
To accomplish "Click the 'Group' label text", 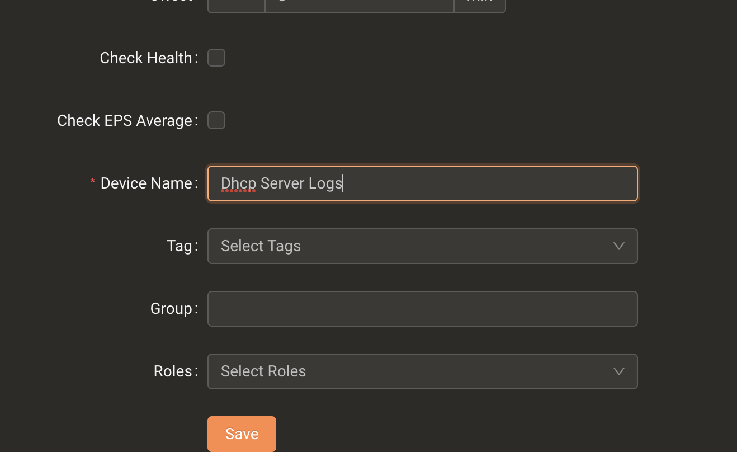I will (171, 309).
